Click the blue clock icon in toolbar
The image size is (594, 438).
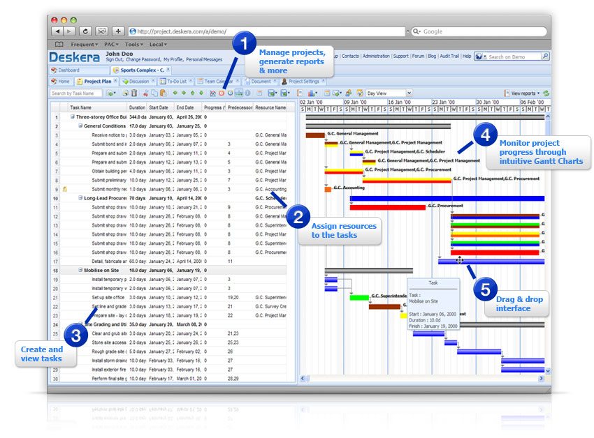pos(230,93)
